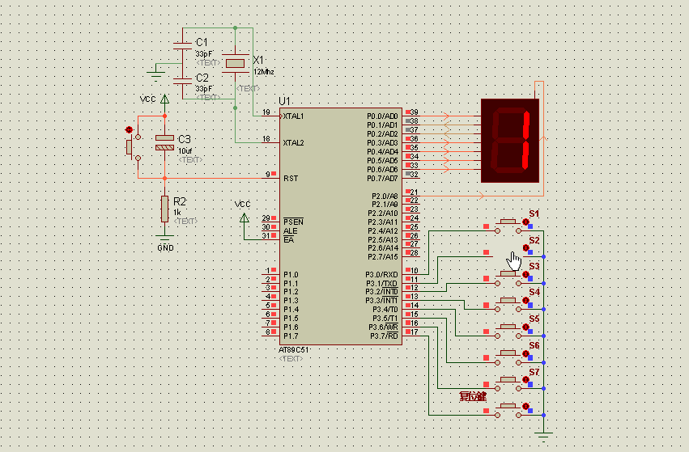
Task: Toggle the red latch dot beside S6
Action: click(525, 353)
